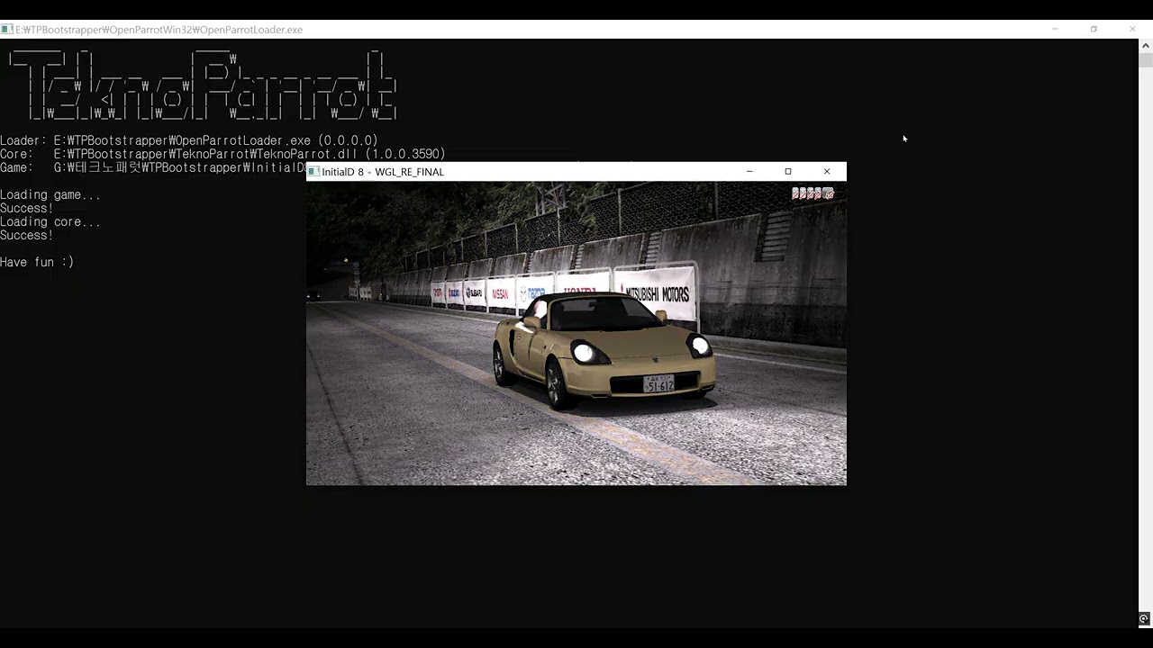
Task: Open the OpenParrotLoader console window system icon
Action: tap(6, 30)
